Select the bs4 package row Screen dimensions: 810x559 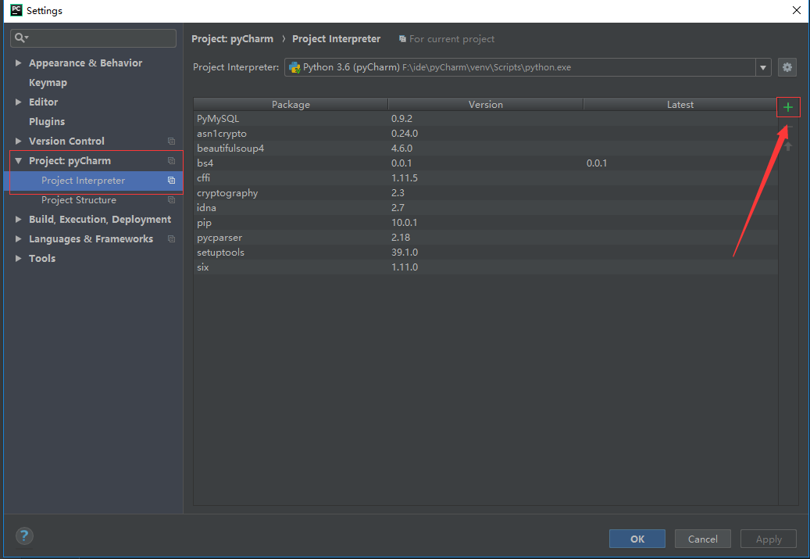486,163
